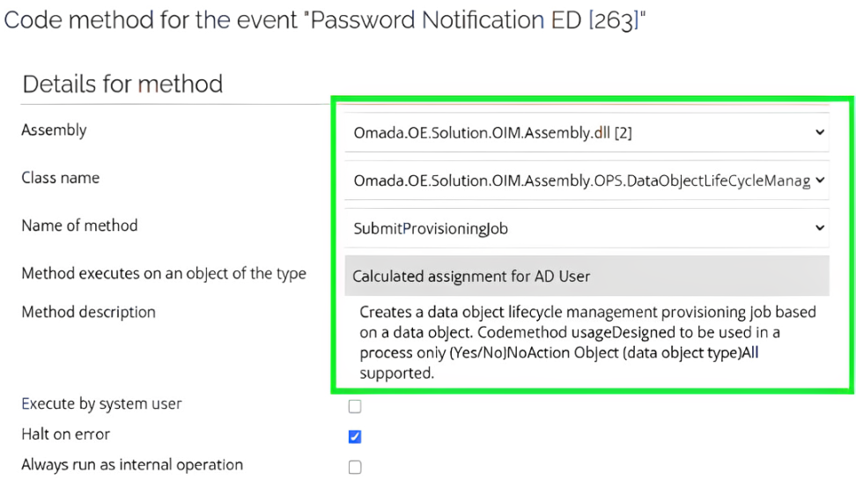Tick the Always run as internal operation checkbox
Screen dimensions: 856x488
355,467
